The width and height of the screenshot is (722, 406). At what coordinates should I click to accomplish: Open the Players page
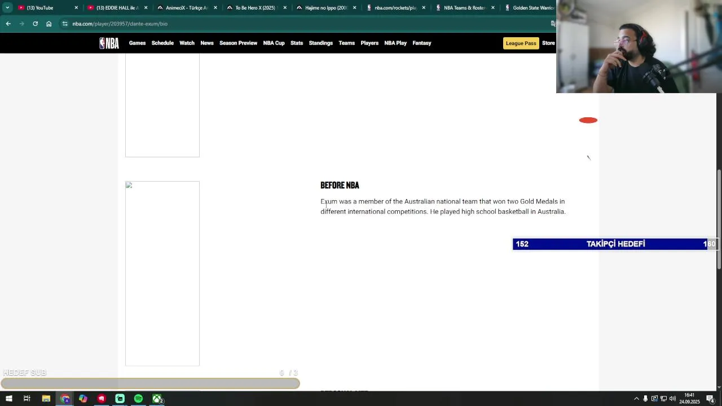point(369,43)
